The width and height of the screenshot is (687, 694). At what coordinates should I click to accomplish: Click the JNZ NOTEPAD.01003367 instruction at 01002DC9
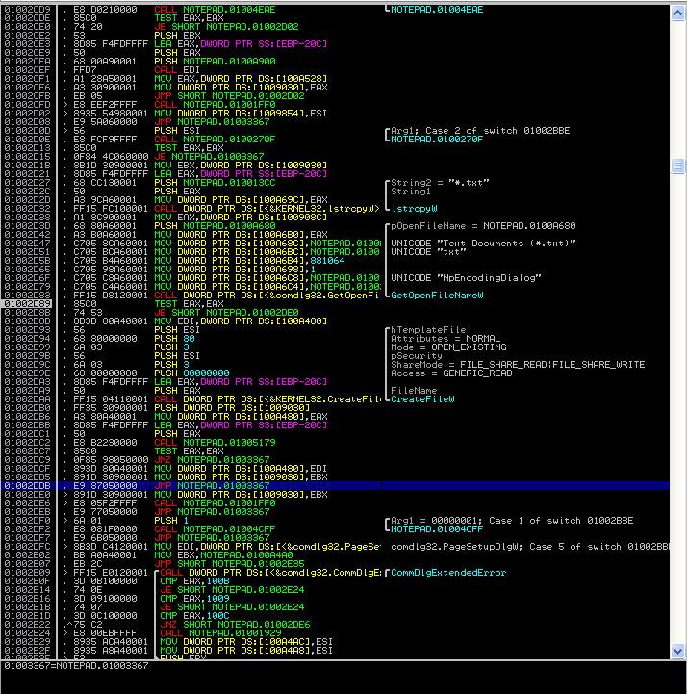tap(212, 459)
